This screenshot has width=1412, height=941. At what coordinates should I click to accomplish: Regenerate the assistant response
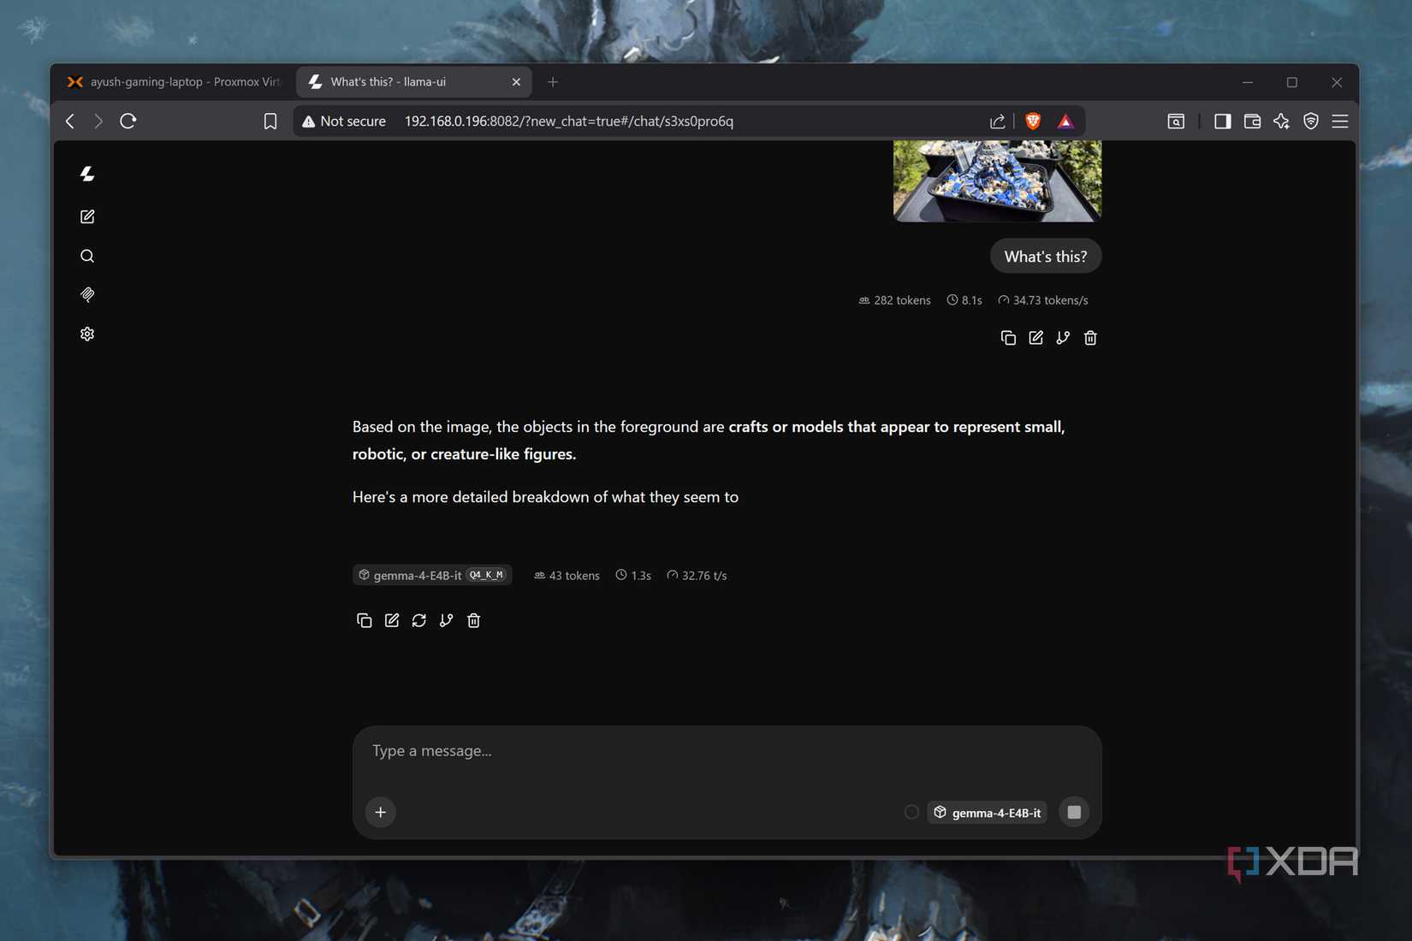(x=418, y=620)
